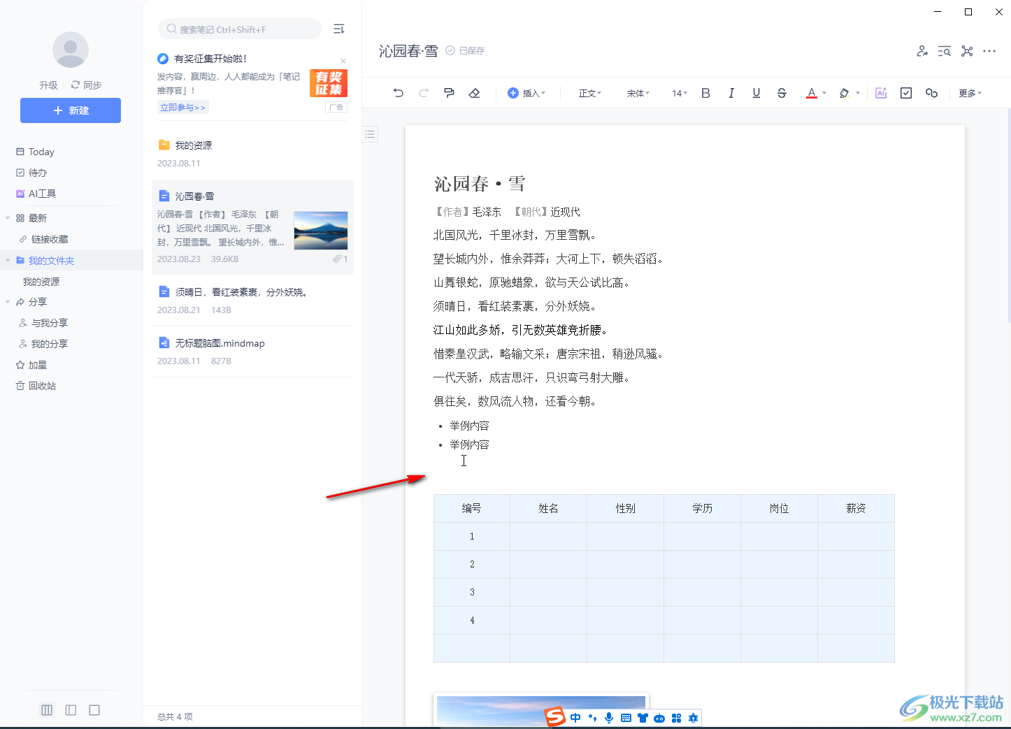This screenshot has width=1011, height=729.
Task: Collapse the 最新 tree section
Action: [8, 218]
